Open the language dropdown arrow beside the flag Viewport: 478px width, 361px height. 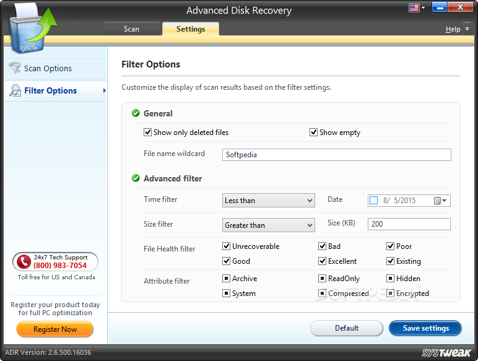pos(423,7)
